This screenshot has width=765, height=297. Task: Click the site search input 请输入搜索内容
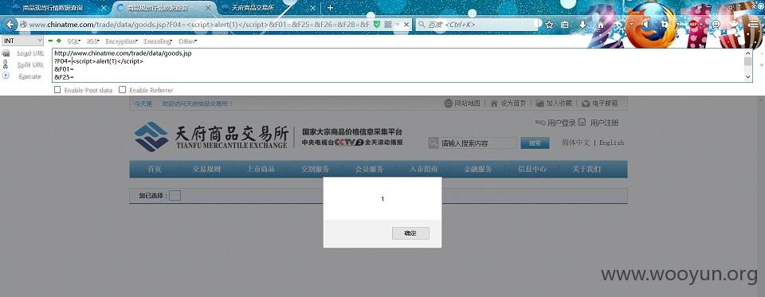[477, 143]
